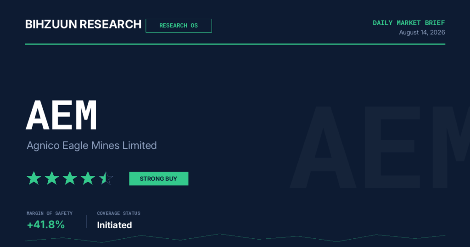The image size is (470, 247).
Task: Click the date August 14, 2026
Action: coord(422,33)
